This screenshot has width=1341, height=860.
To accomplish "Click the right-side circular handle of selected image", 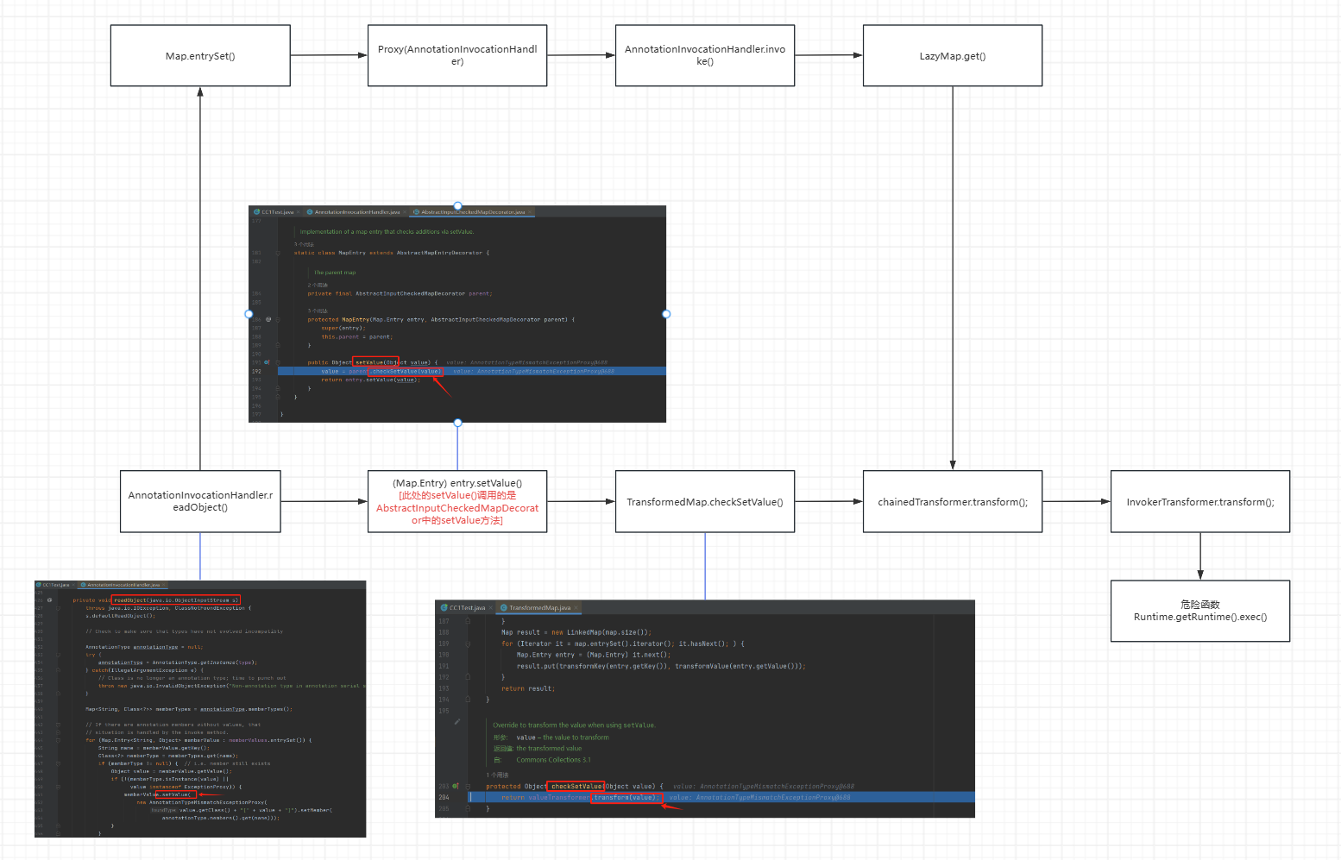I will tap(666, 314).
